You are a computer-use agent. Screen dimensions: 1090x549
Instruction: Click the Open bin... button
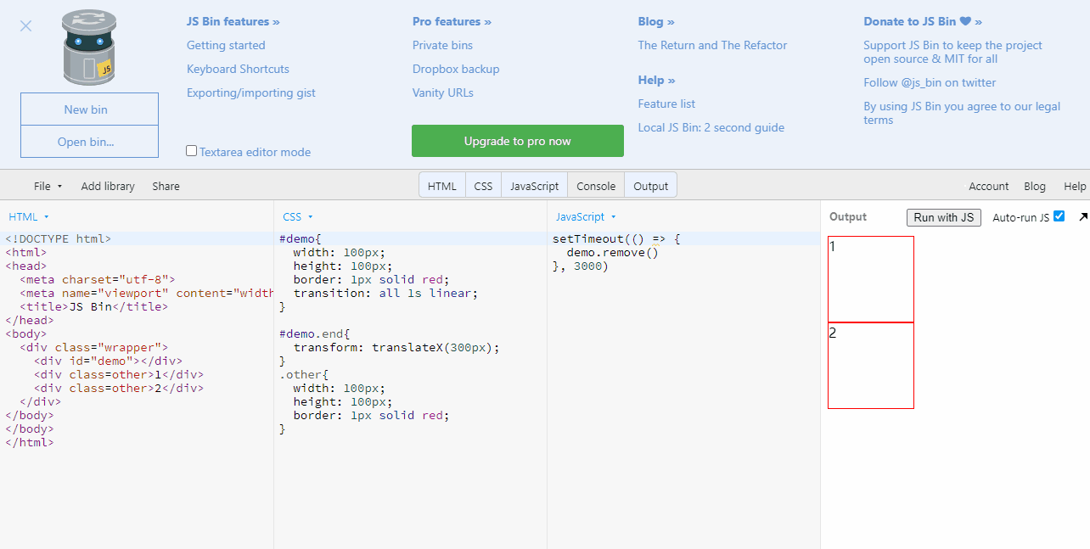coord(89,142)
